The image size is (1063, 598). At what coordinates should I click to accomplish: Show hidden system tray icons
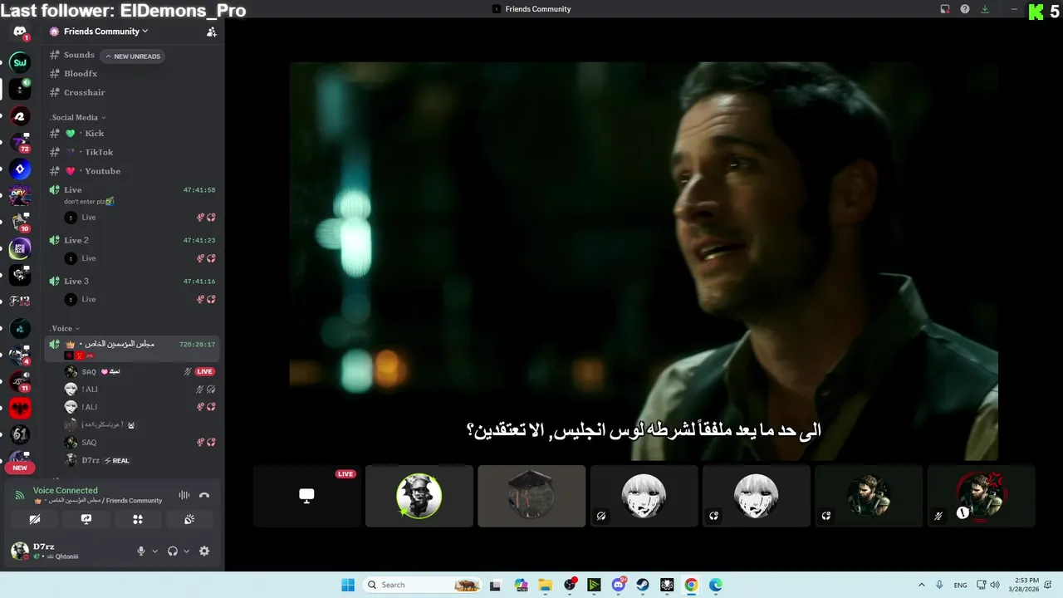921,585
